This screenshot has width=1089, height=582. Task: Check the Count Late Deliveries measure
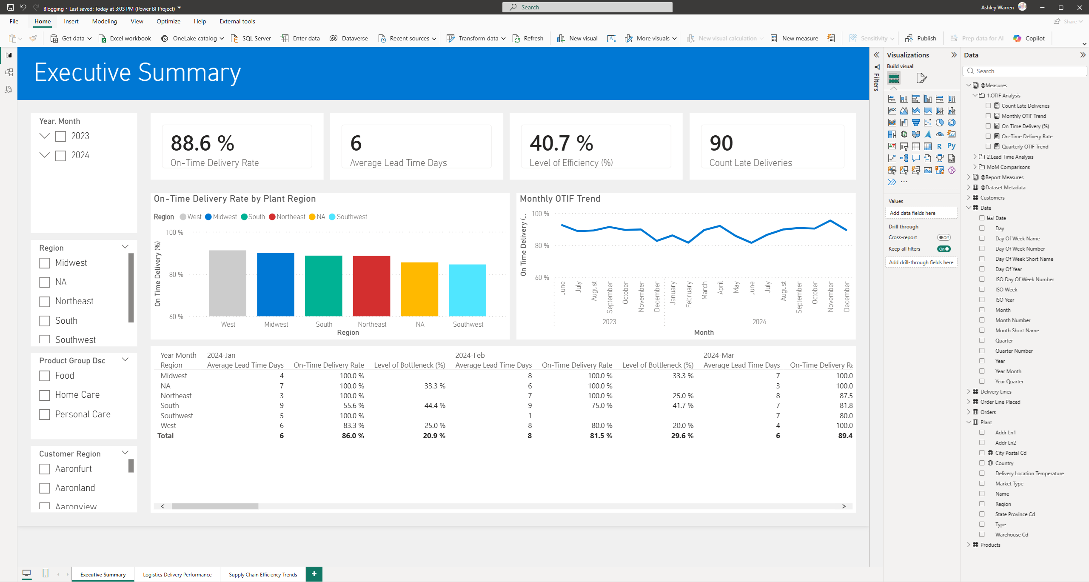989,106
